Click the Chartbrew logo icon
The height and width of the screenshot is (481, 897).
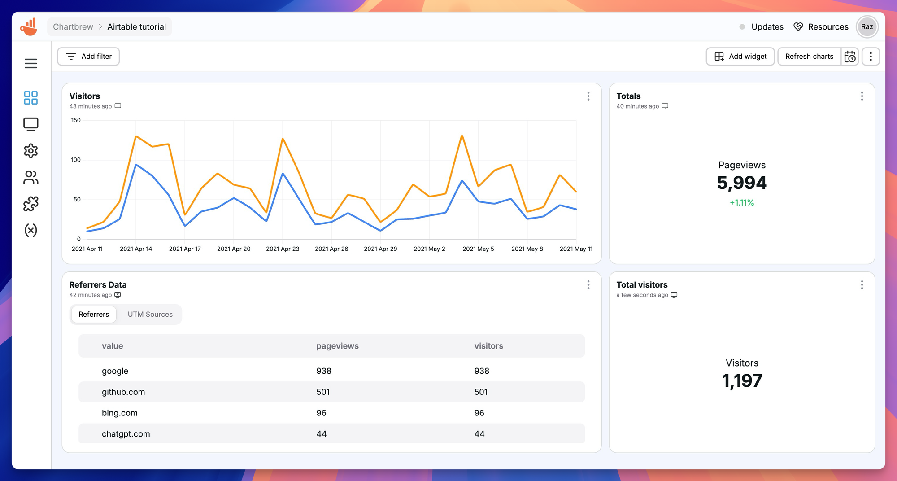[29, 27]
